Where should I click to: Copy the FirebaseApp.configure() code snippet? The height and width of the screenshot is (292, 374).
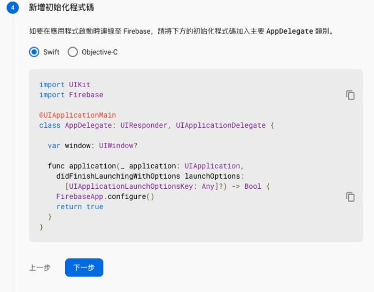(x=350, y=197)
